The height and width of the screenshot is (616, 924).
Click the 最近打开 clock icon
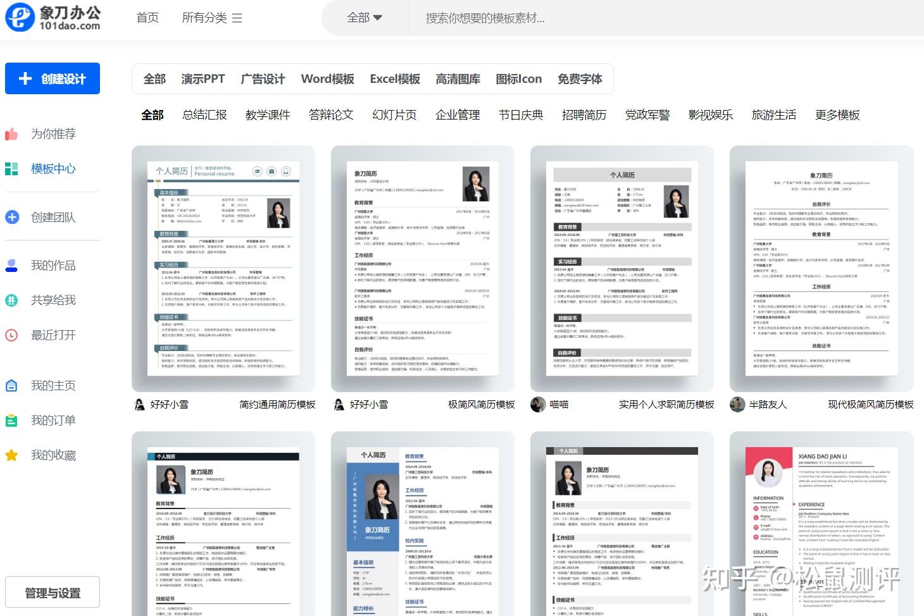click(11, 335)
